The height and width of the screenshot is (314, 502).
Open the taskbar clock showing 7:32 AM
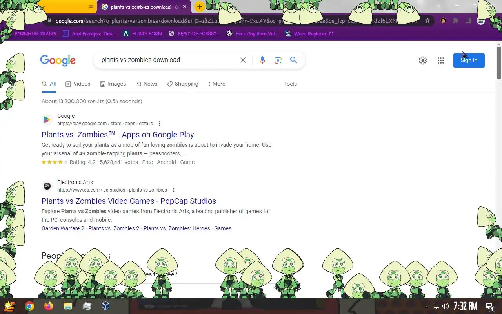466,307
